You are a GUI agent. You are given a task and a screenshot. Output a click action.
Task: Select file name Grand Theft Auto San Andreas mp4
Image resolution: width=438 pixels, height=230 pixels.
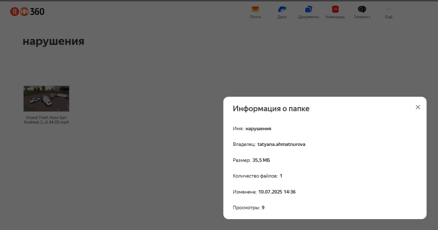coord(46,120)
